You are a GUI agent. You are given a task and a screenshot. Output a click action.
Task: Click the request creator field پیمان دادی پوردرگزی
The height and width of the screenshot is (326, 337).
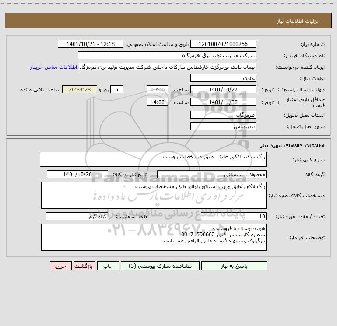pos(168,67)
